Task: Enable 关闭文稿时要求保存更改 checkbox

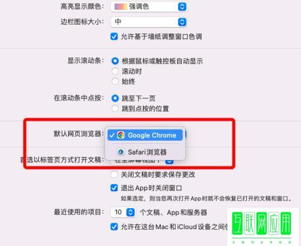Action: 114,174
